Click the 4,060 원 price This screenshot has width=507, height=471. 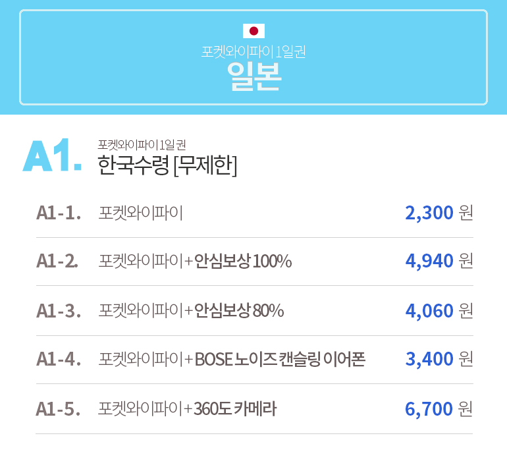pyautogui.click(x=439, y=310)
